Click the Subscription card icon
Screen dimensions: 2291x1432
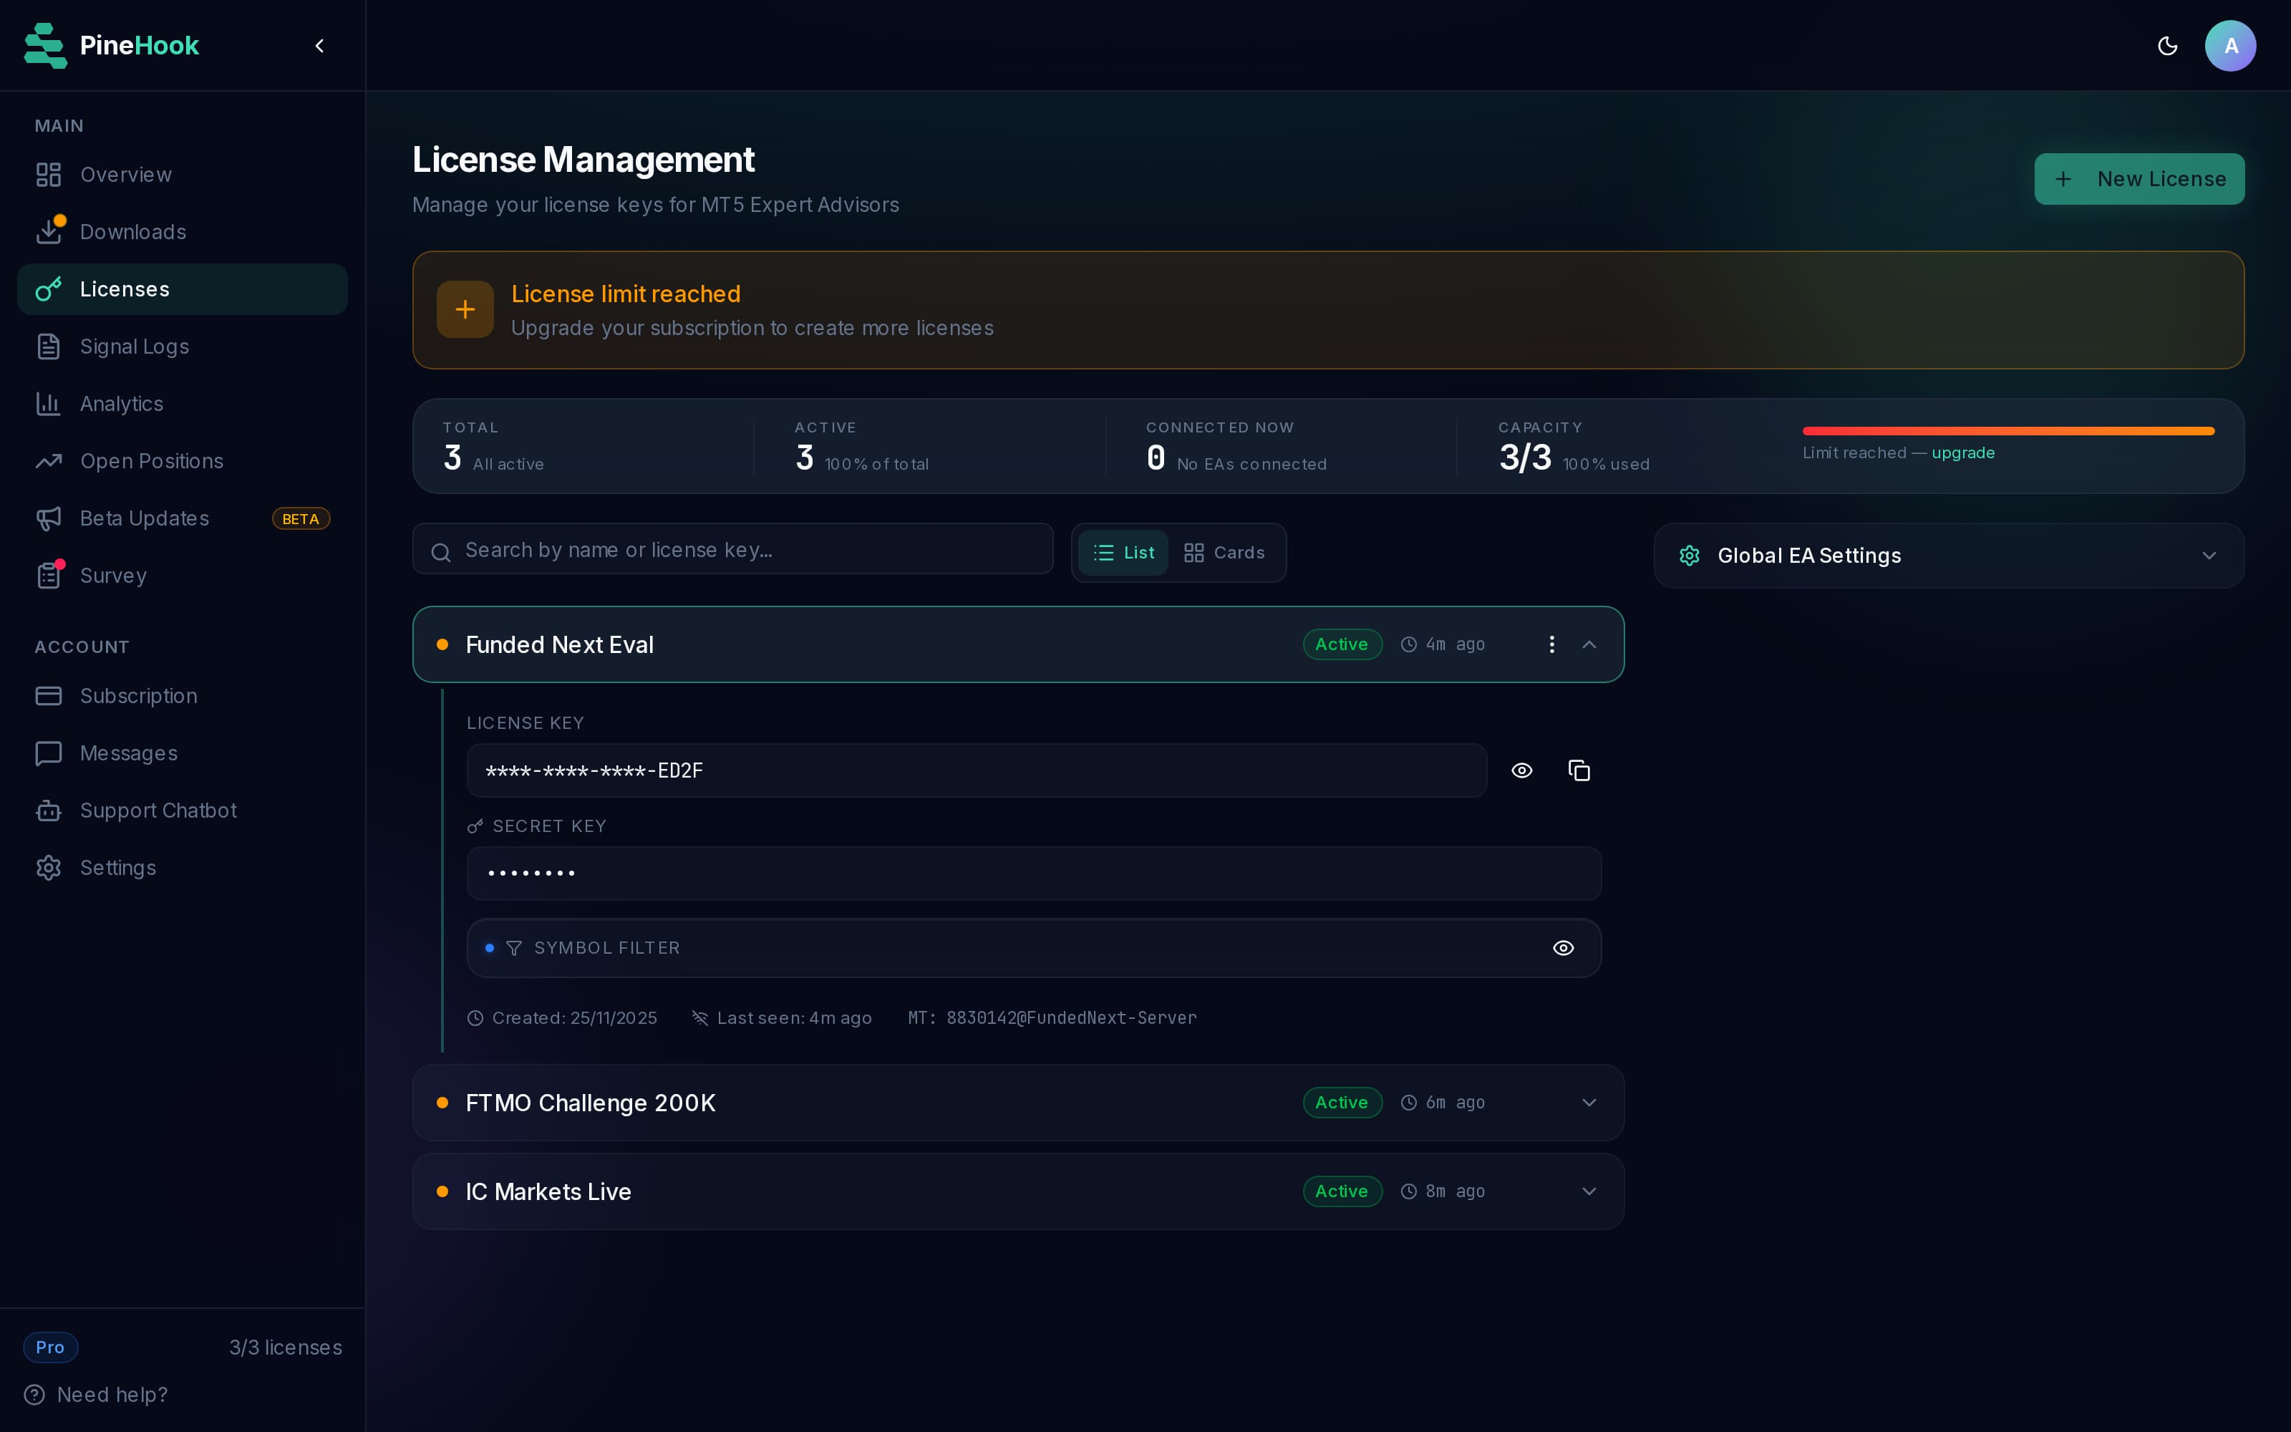pyautogui.click(x=48, y=696)
